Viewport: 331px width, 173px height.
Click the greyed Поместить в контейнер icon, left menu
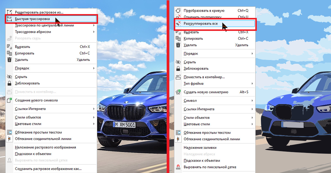[10, 92]
